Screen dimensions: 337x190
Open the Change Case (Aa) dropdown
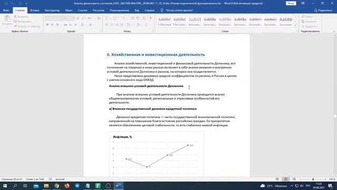[x=90, y=18]
